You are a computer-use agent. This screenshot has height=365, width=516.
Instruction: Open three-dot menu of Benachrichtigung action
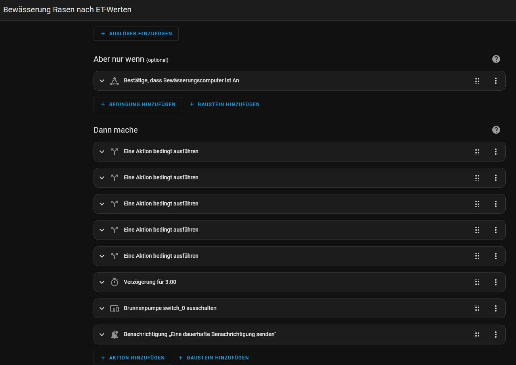[x=496, y=335]
